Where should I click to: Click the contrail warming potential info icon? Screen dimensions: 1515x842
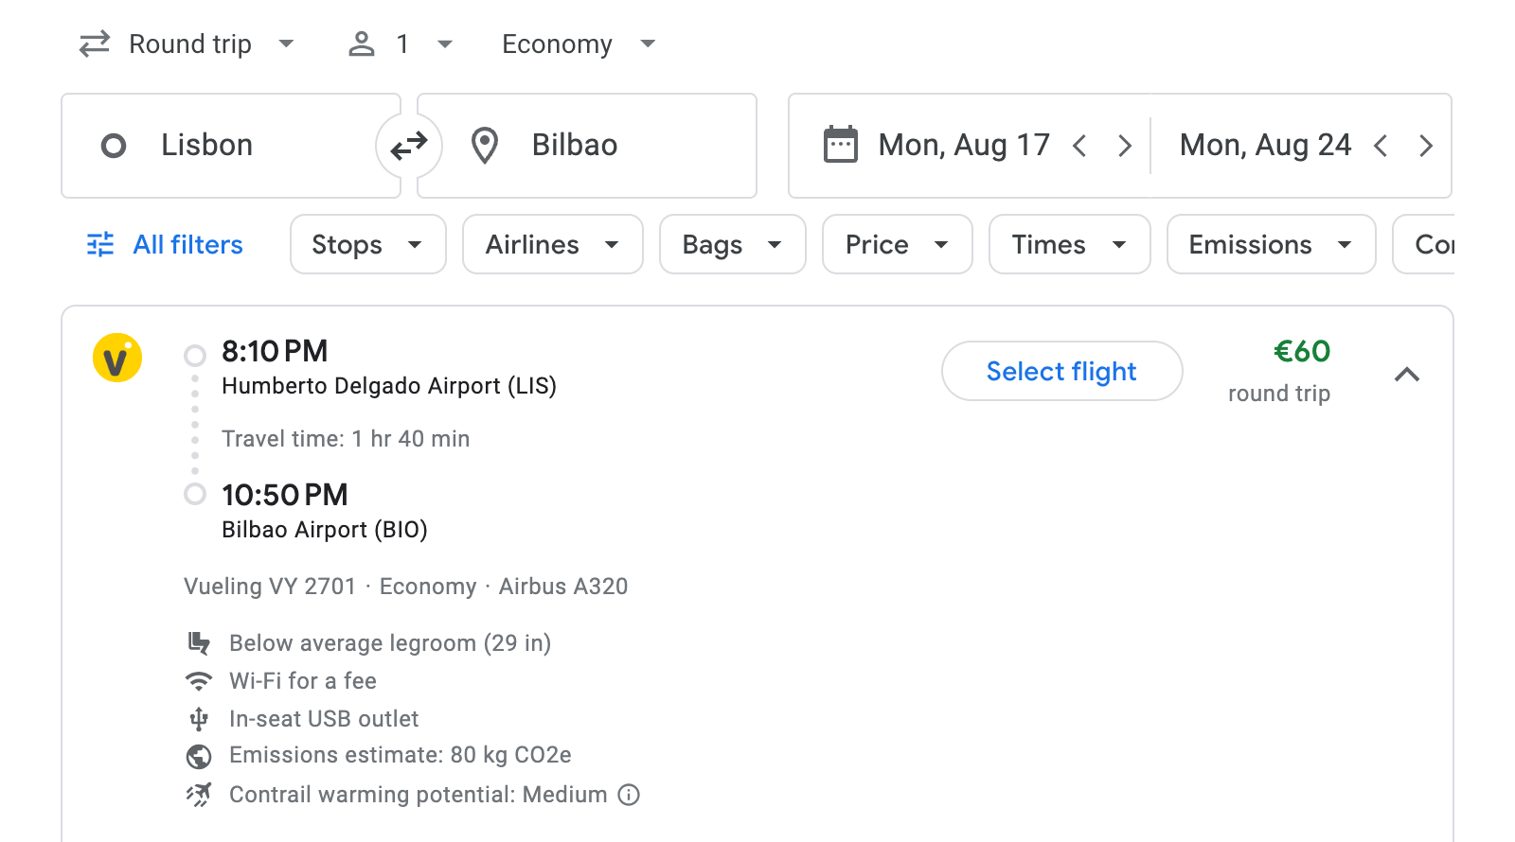[x=629, y=795]
